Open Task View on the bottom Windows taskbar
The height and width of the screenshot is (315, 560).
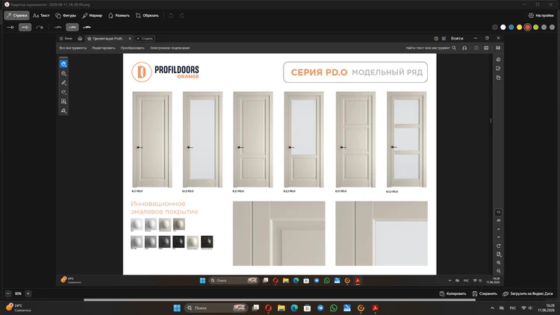pyautogui.click(x=255, y=308)
